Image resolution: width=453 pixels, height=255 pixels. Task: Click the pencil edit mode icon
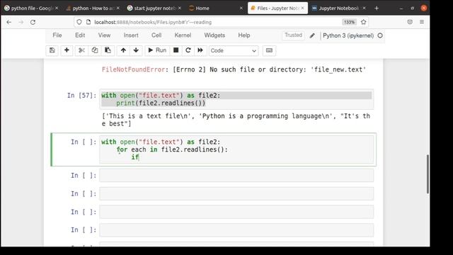point(312,35)
